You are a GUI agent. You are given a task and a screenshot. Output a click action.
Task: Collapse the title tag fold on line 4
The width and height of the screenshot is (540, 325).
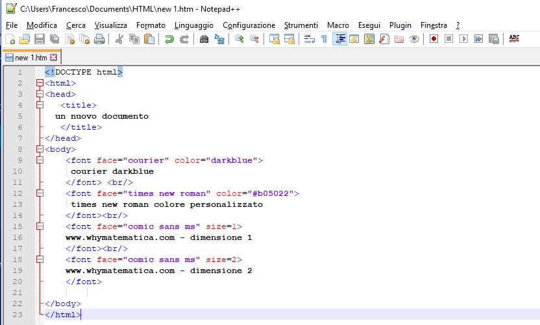coord(40,105)
